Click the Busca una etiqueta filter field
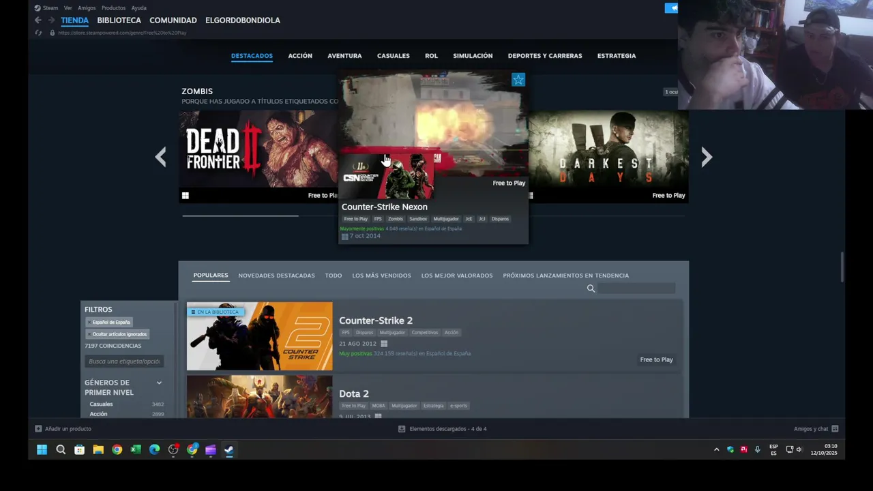Image resolution: width=873 pixels, height=491 pixels. click(x=124, y=361)
